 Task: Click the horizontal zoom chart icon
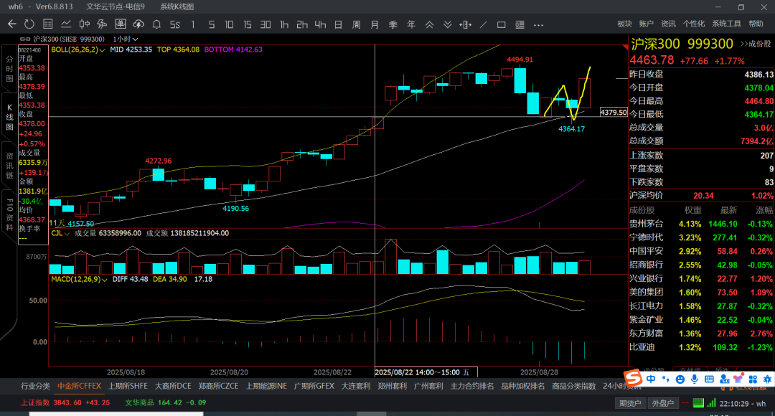click(x=465, y=24)
